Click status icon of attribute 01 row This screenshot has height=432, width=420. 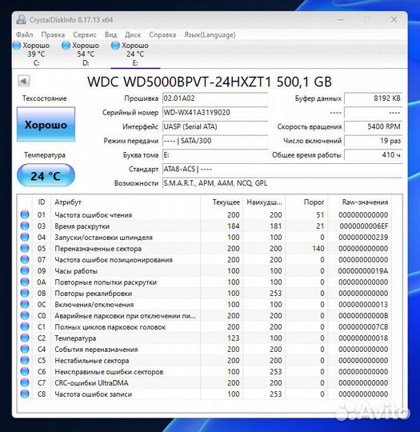pyautogui.click(x=25, y=214)
